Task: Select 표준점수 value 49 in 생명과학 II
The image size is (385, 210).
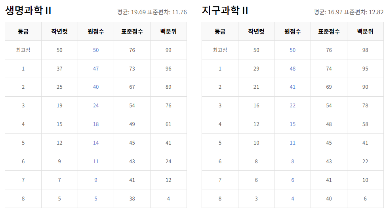Action: (132, 124)
